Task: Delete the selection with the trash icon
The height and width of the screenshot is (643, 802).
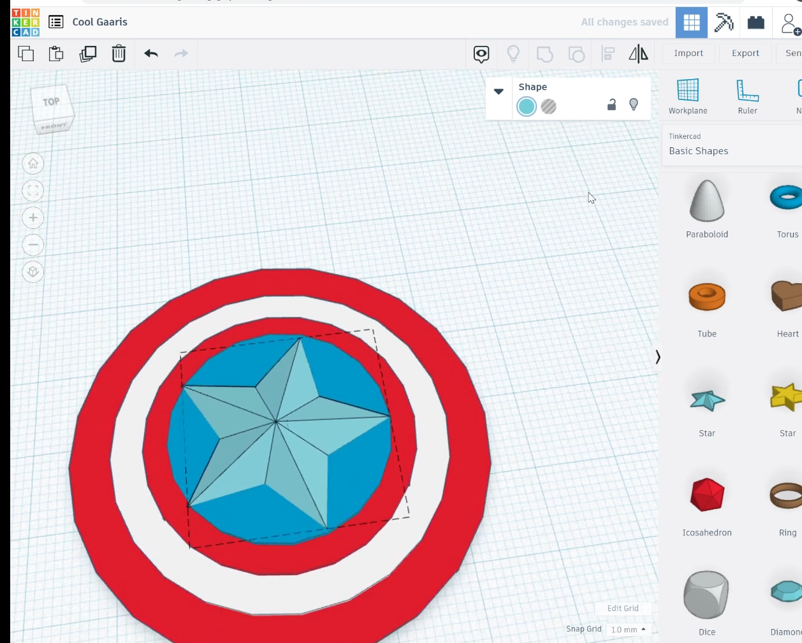Action: 119,54
